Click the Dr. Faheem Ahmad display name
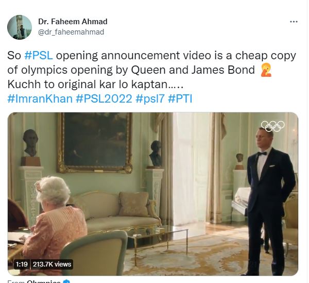Screen dimensions: 309x283 73,22
